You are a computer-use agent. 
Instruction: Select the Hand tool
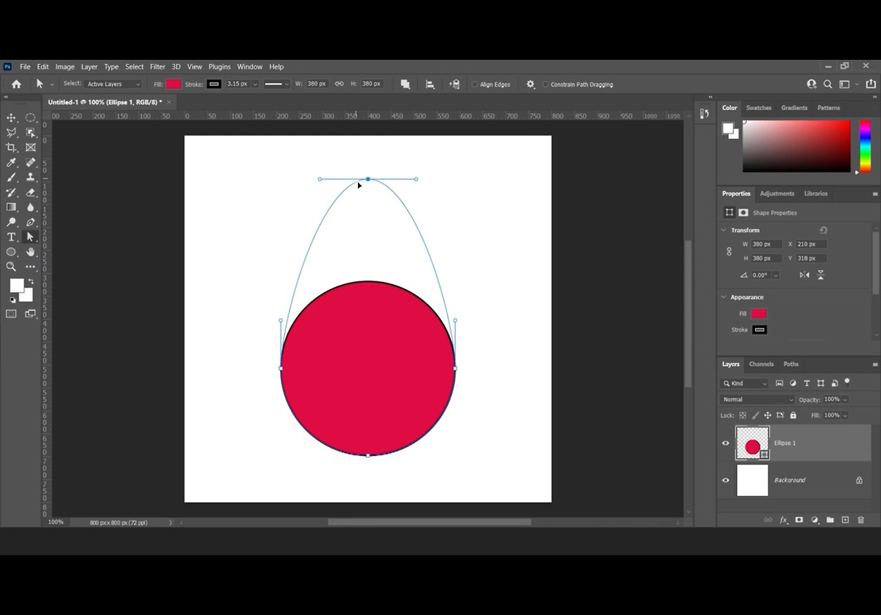[x=30, y=252]
